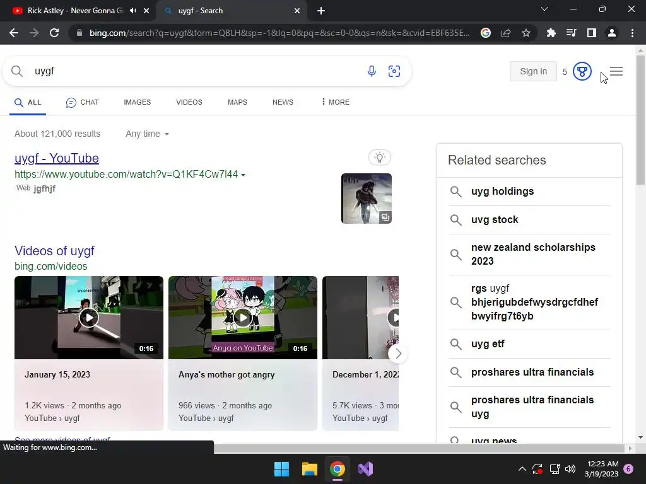Open Visual Studio from taskbar
This screenshot has height=484, width=646.
click(365, 469)
